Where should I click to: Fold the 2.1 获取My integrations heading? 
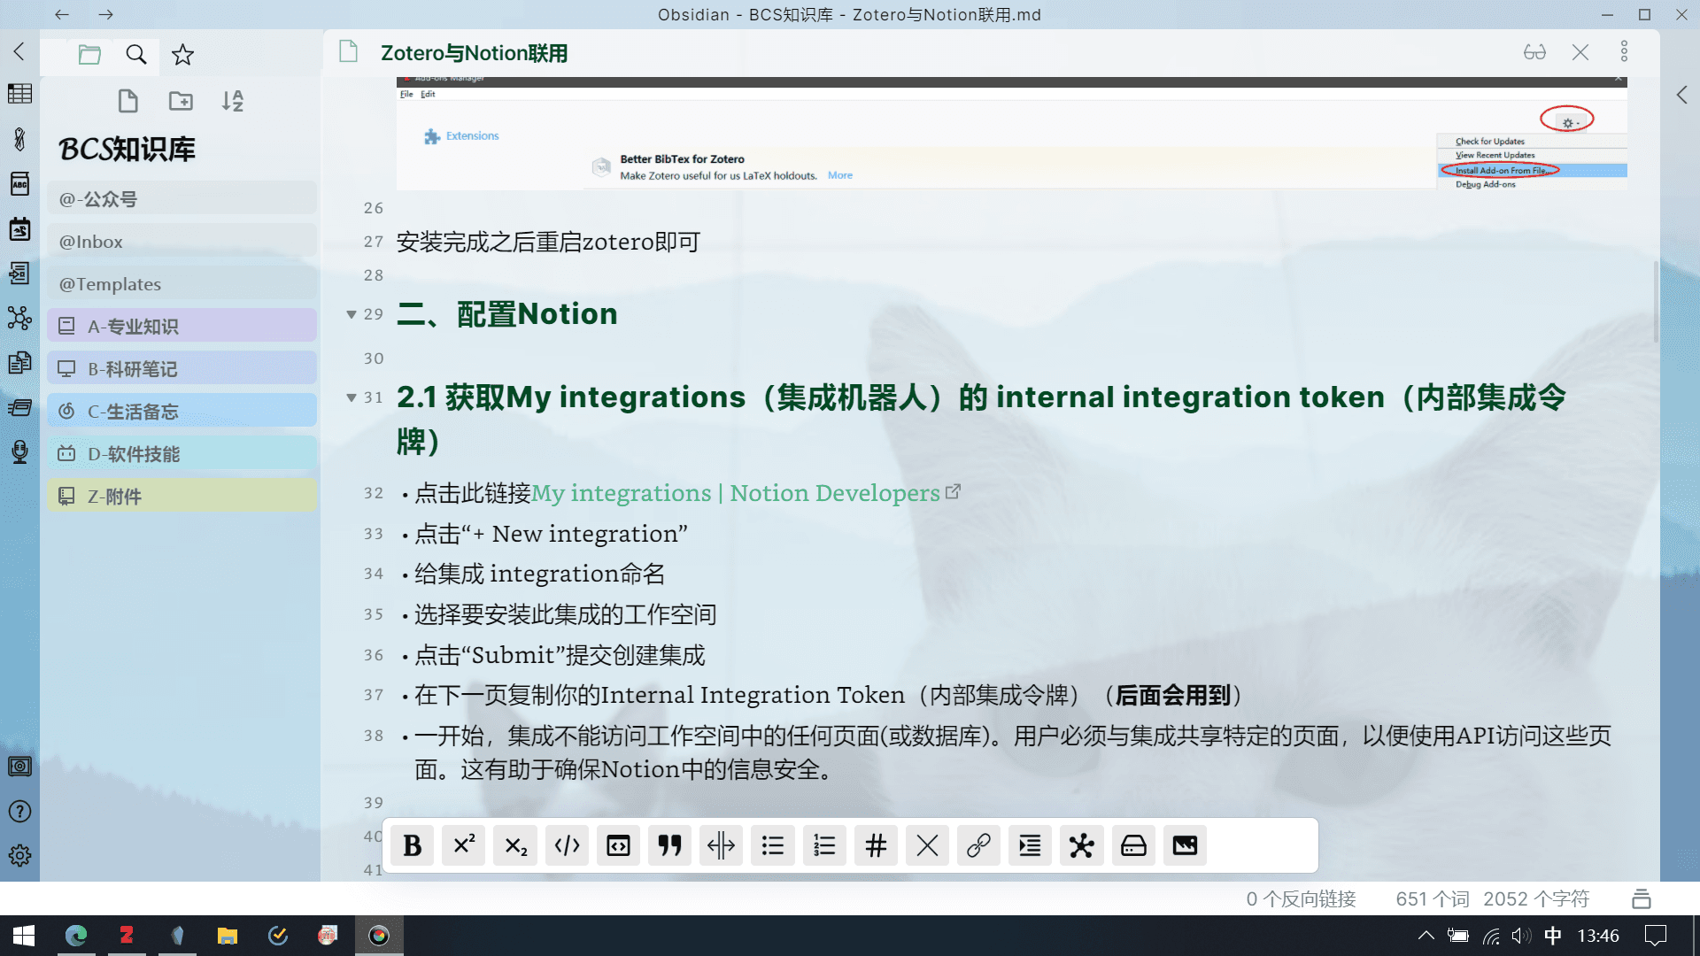(x=352, y=397)
